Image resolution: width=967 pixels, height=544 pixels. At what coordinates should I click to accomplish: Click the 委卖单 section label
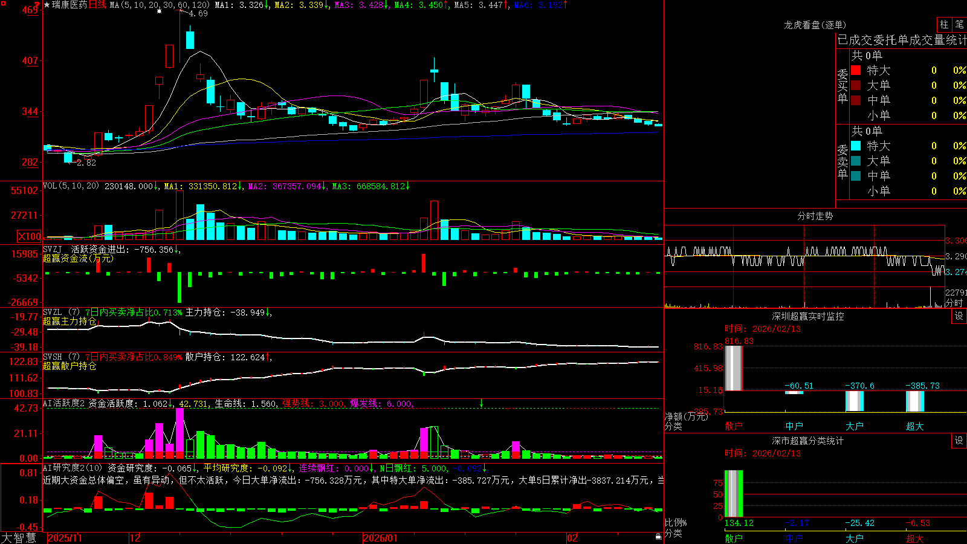[842, 161]
